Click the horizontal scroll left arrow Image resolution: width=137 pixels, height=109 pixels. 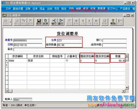tap(7, 91)
